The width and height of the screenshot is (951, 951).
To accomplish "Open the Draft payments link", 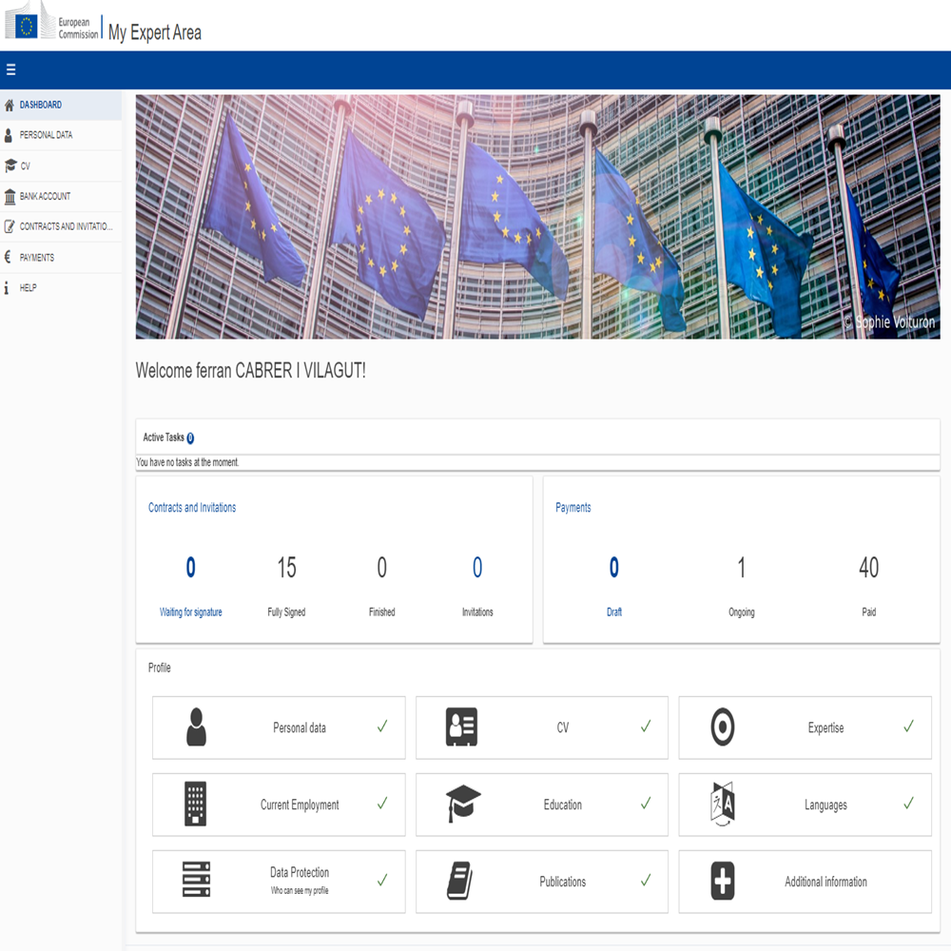I will [614, 612].
